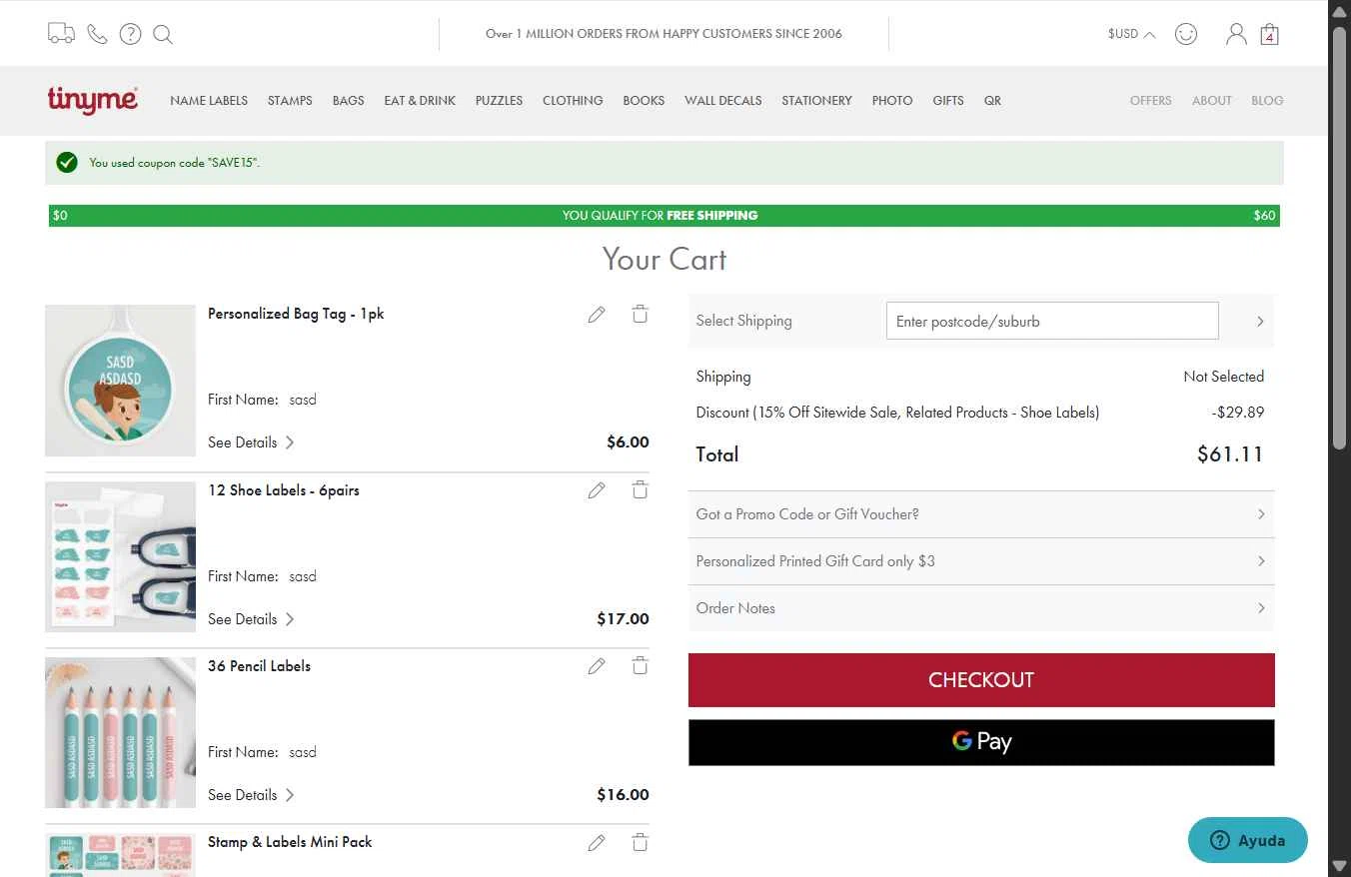Open the NAME LABELS menu
1351x877 pixels.
[x=209, y=101]
